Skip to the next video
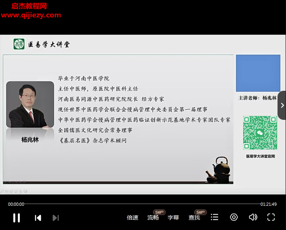The width and height of the screenshot is (286, 230). 56,217
